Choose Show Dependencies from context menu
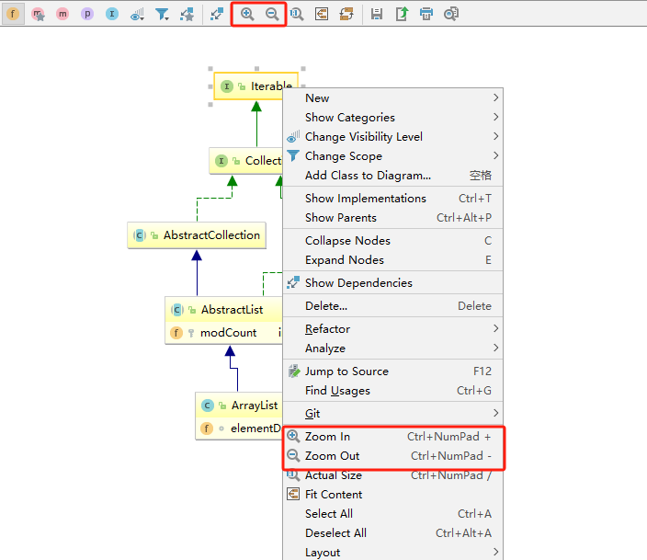Viewport: 647px width, 560px height. pos(392,283)
